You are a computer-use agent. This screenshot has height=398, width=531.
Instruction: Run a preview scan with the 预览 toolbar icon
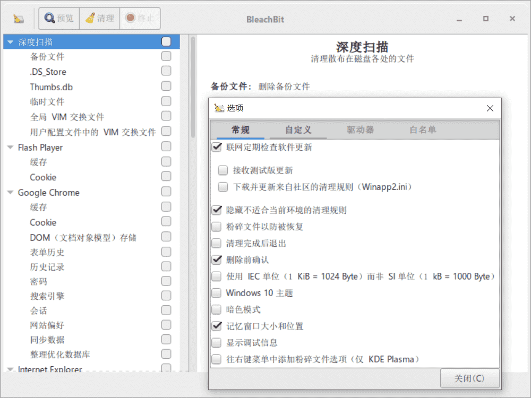[58, 18]
